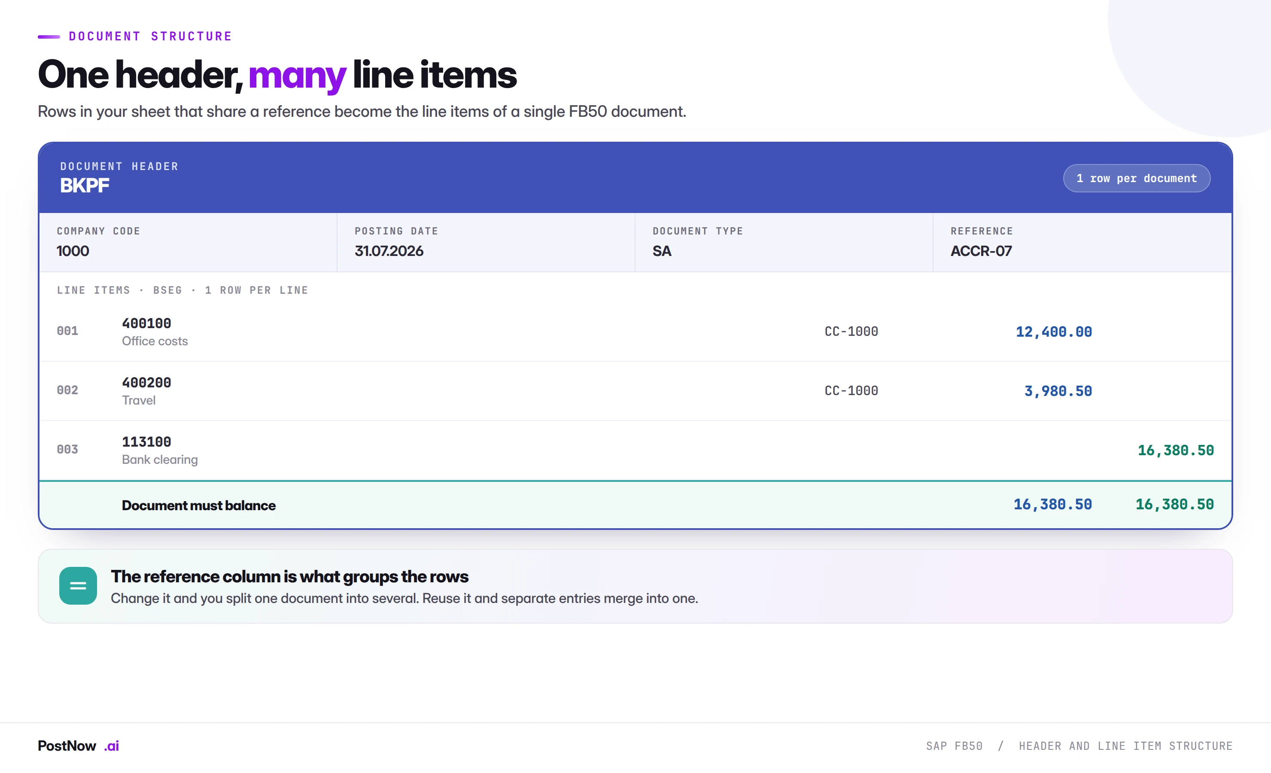Click the DOCUMENT TYPE field label
The image size is (1271, 773).
698,231
